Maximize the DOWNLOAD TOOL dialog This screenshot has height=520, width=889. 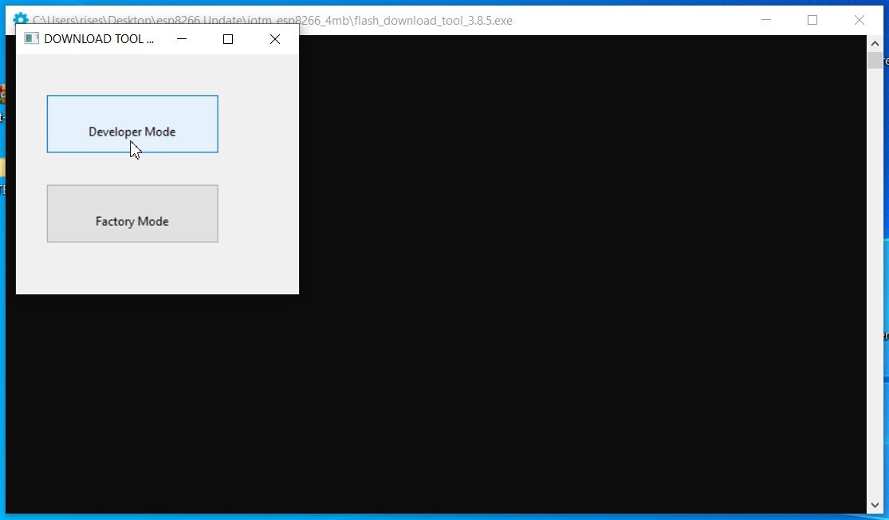[x=228, y=38]
